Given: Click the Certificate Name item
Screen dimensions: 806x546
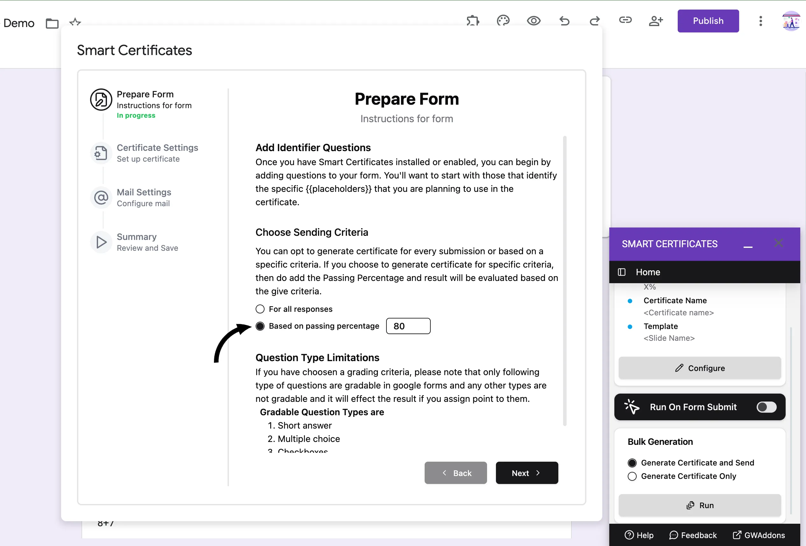Looking at the screenshot, I should click(x=675, y=301).
